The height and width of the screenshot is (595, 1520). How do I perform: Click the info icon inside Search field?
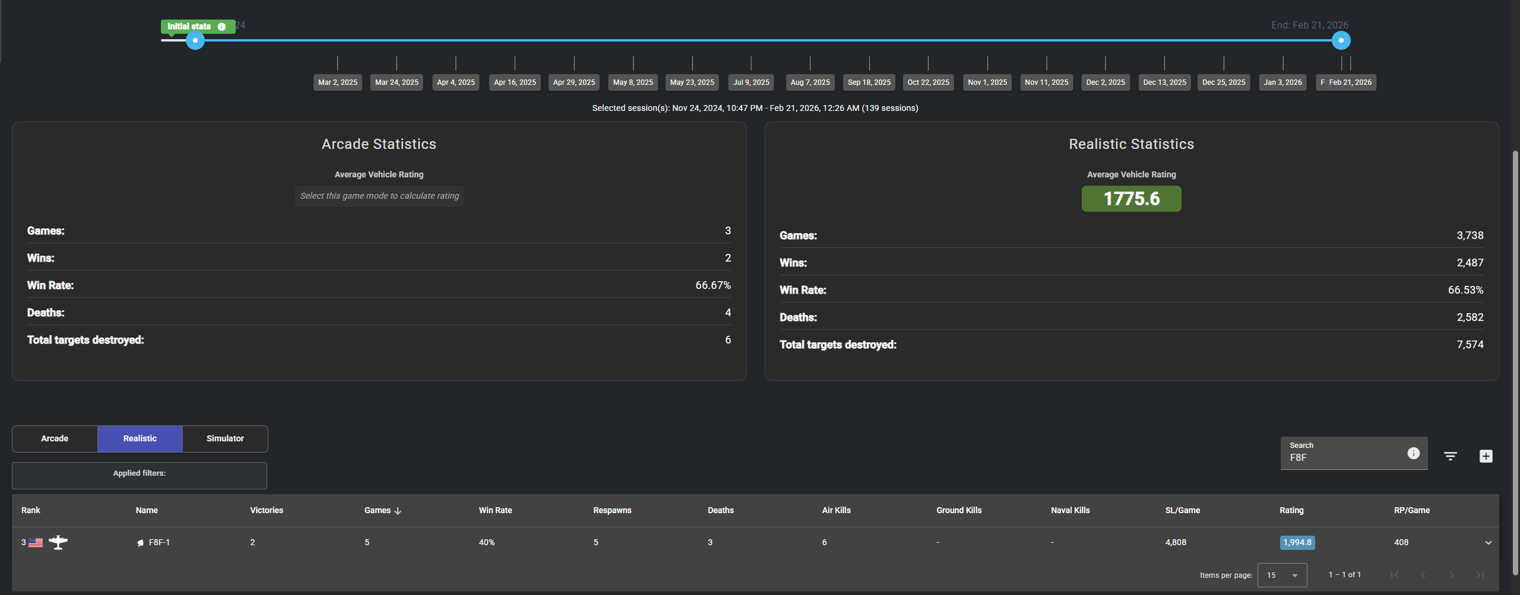pos(1413,453)
